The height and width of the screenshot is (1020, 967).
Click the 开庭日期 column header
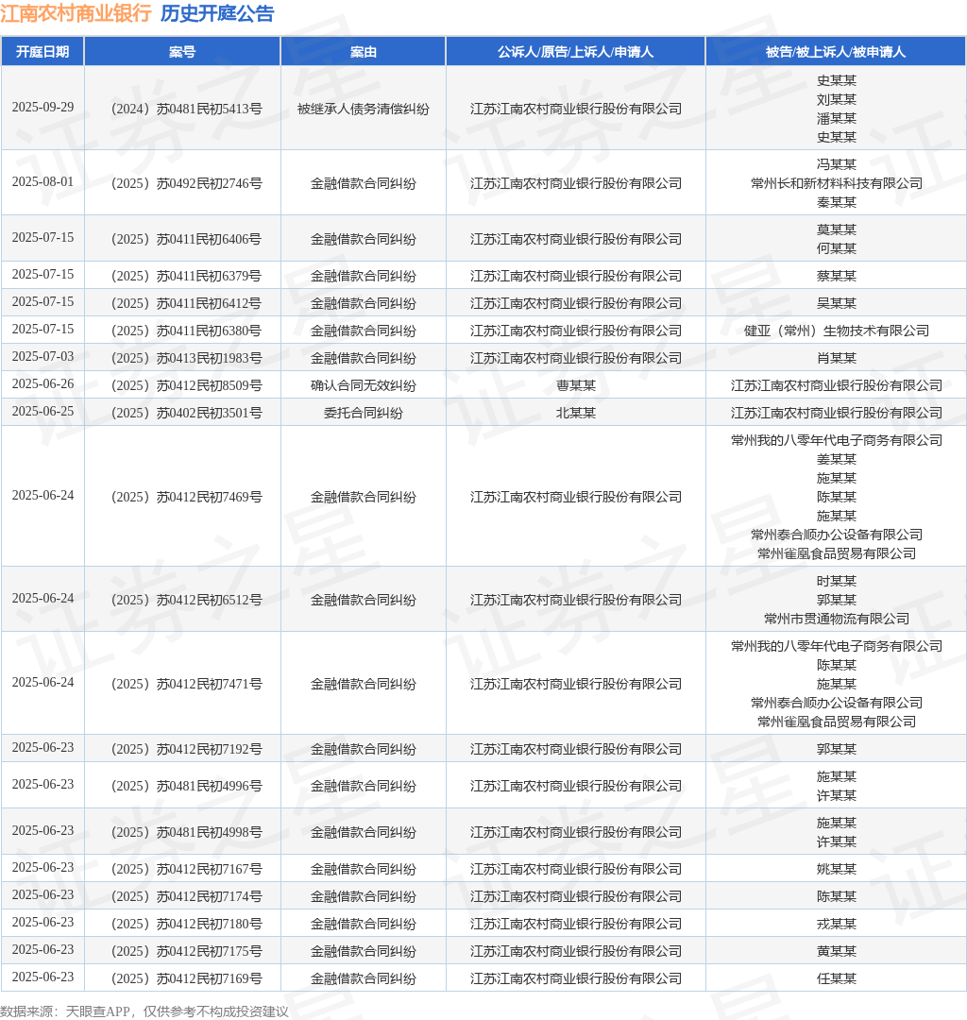tap(42, 52)
